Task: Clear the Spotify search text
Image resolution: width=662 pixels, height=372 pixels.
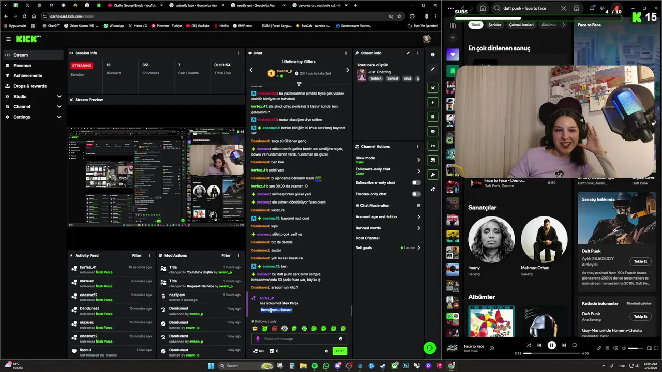Action: (564, 8)
